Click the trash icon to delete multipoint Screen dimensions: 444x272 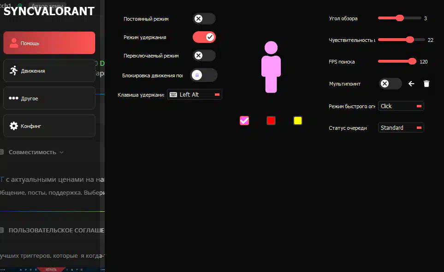pyautogui.click(x=426, y=84)
